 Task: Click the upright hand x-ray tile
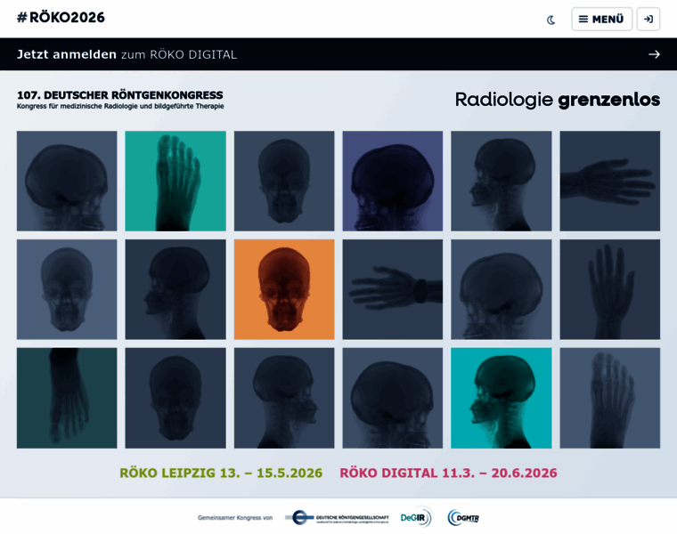pos(609,289)
